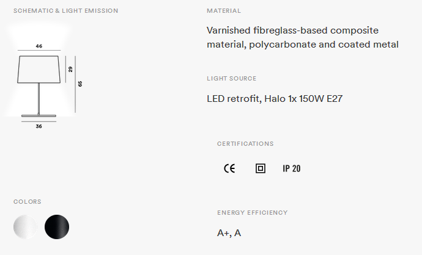Click the CE certification mark icon
Viewport: 422px width, 255px height.
coord(229,168)
